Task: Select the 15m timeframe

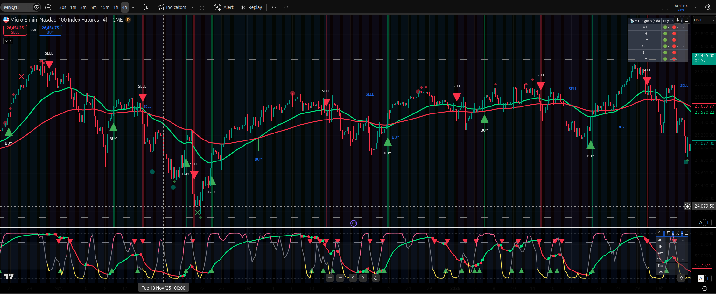Action: click(105, 7)
